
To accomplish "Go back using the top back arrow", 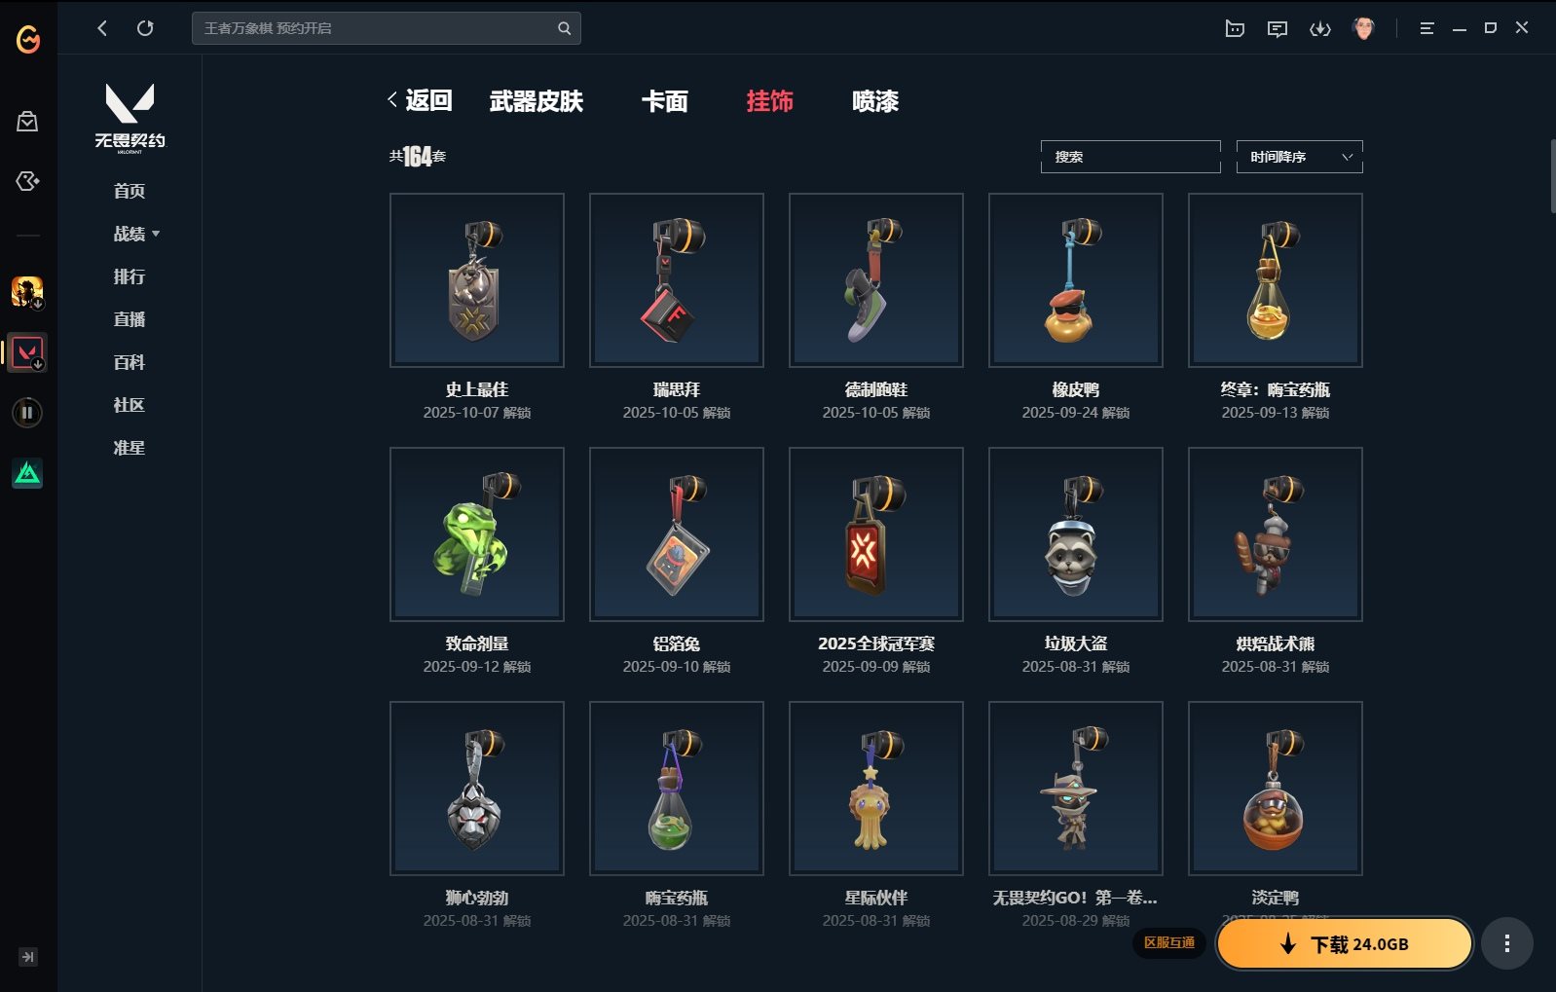I will pos(102,28).
